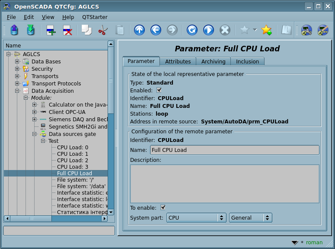Click the roman user name in status bar

314,243
